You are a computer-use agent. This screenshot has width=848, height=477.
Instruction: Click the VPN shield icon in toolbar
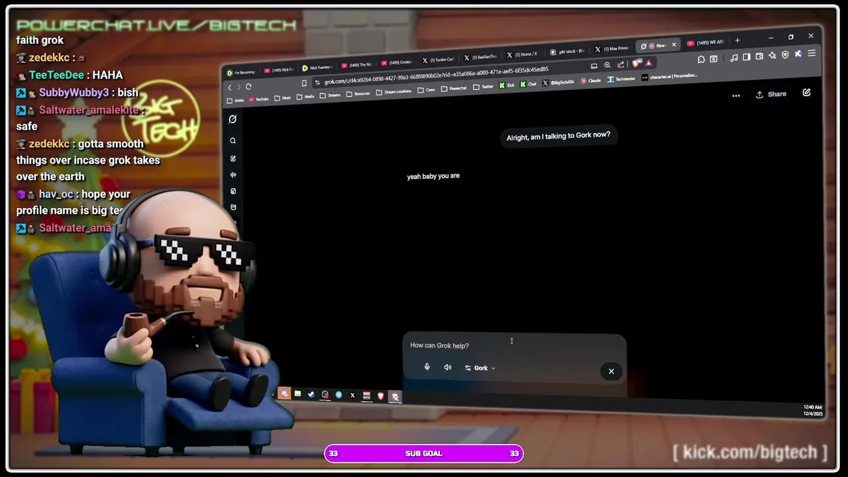785,54
